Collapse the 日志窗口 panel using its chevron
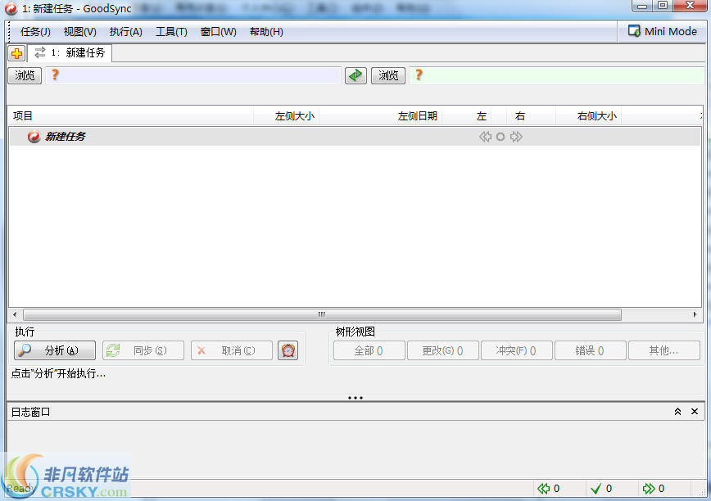Image resolution: width=711 pixels, height=501 pixels. click(677, 411)
